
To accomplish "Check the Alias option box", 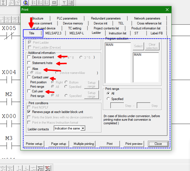I will coord(29,68).
